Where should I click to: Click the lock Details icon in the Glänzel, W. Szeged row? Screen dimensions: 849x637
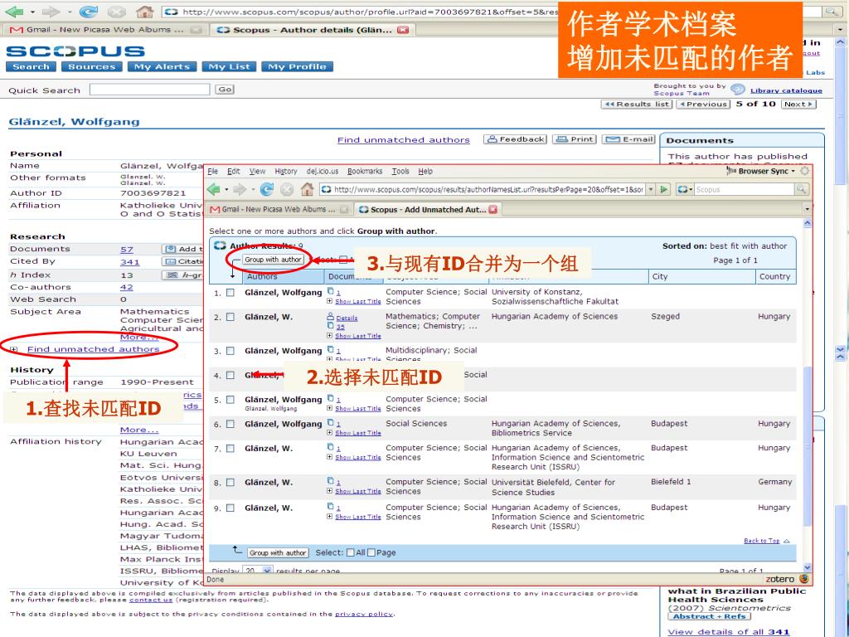coord(330,316)
